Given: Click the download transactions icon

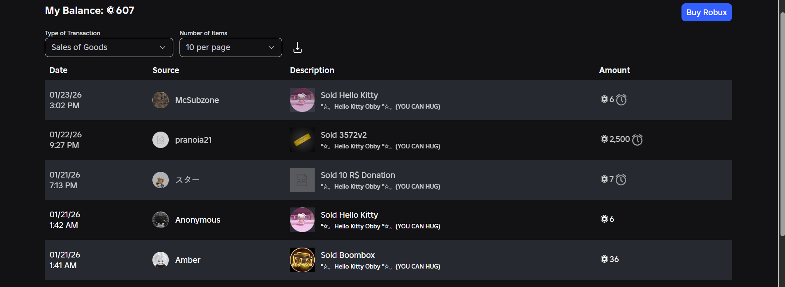Looking at the screenshot, I should [298, 48].
